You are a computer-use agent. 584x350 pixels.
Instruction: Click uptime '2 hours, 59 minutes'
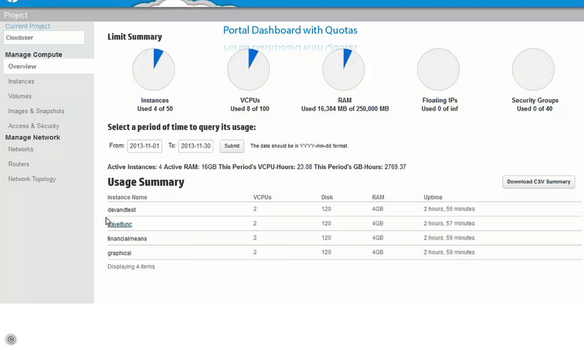(x=449, y=252)
